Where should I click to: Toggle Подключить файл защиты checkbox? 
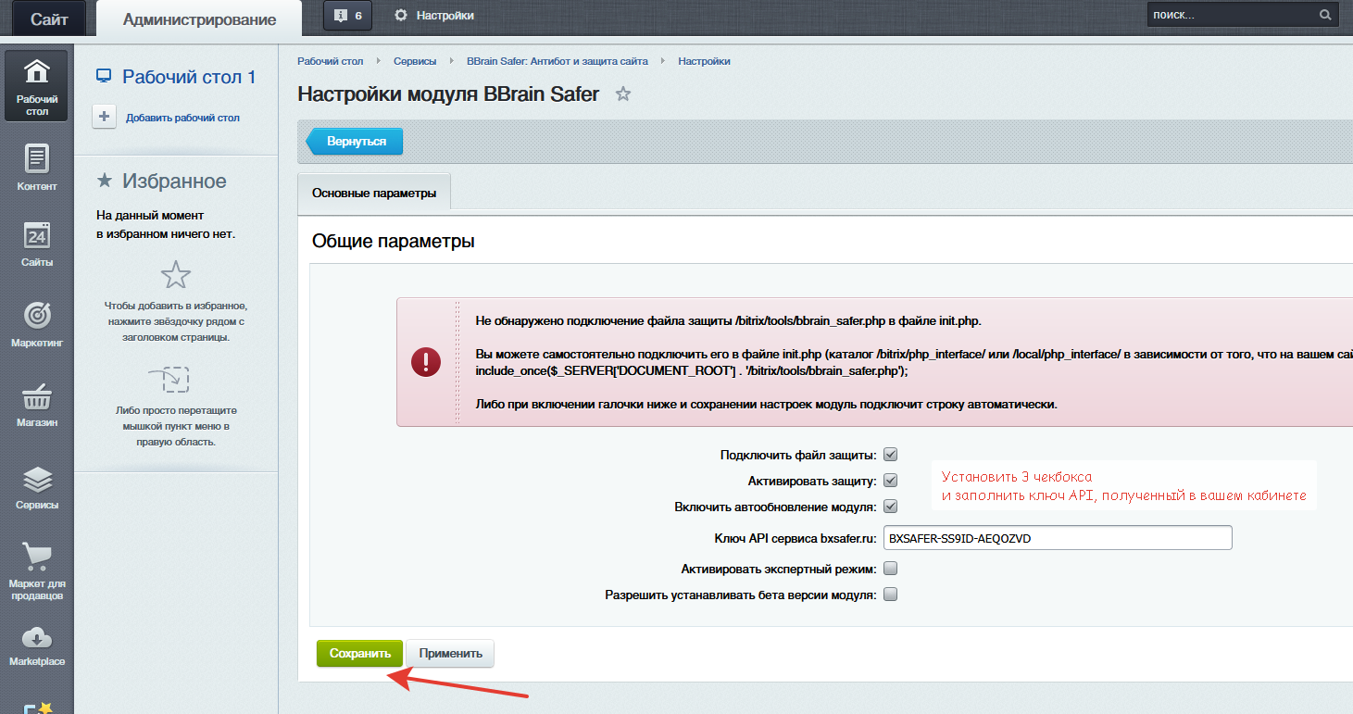point(890,455)
